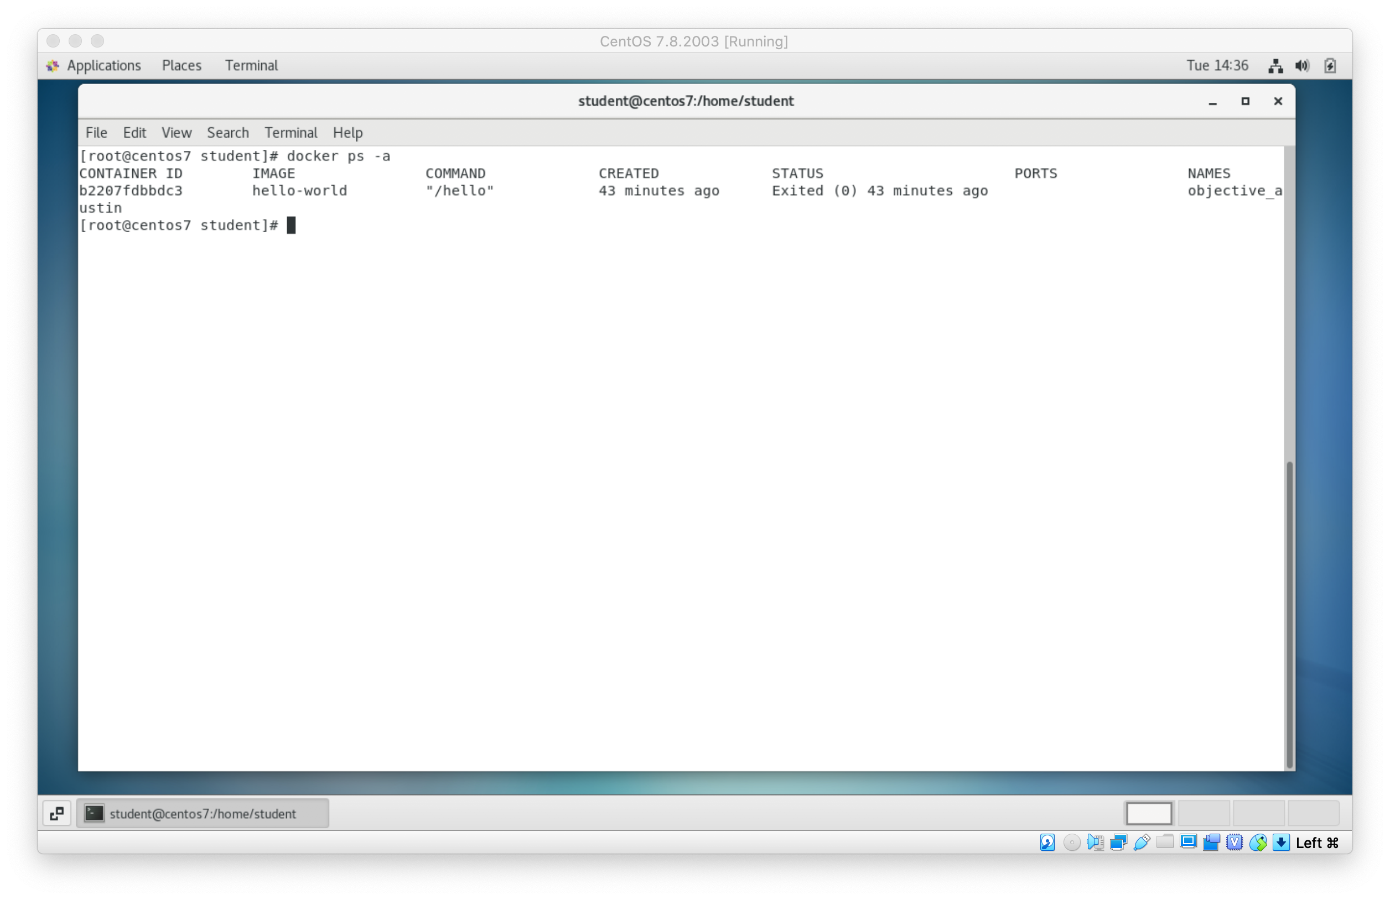Click the VirtualBox hard disk activity icon
1390x900 pixels.
1047,842
